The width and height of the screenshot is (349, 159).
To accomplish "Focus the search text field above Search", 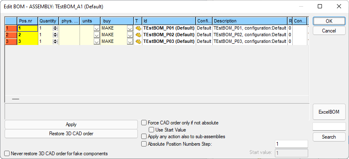I will (329, 126).
